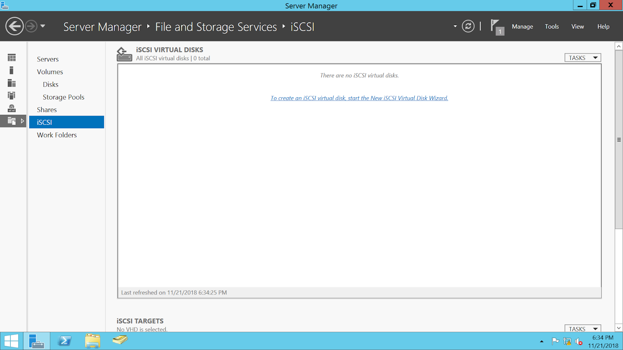
Task: Open the Tools menu
Action: coord(552,26)
